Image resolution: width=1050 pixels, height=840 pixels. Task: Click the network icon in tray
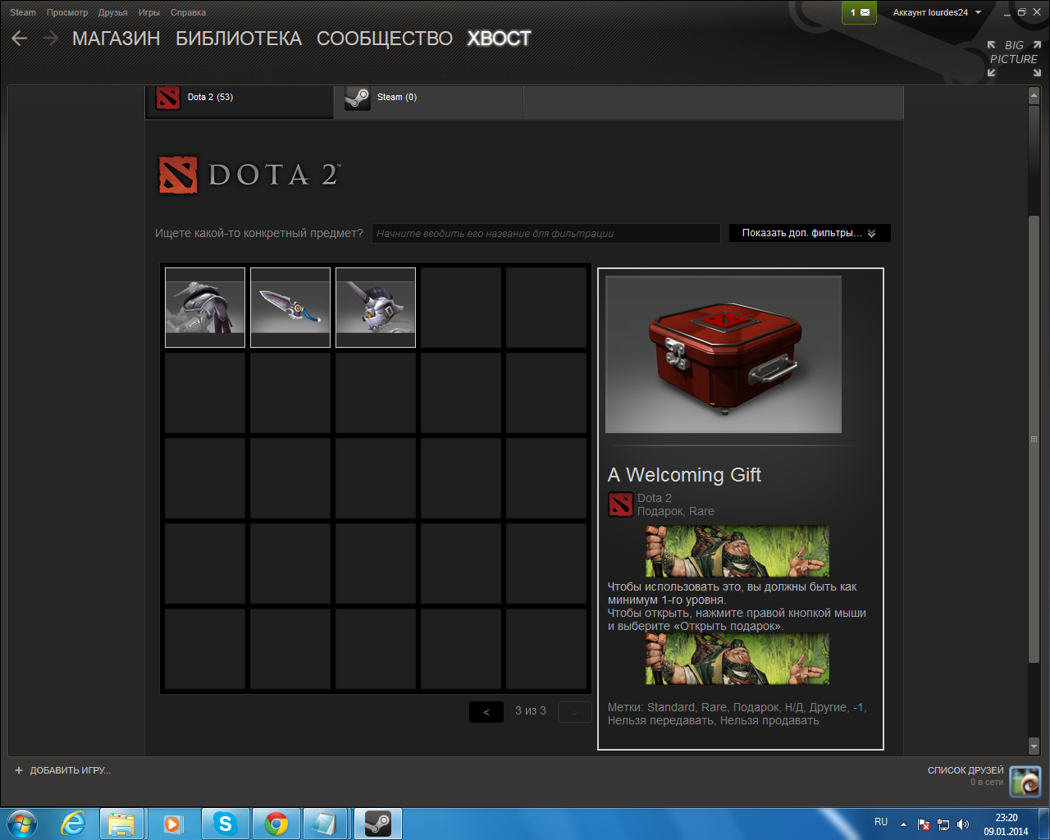(x=943, y=824)
